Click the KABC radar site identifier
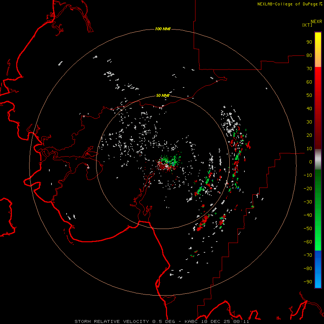The image size is (324, 324). pyautogui.click(x=192, y=321)
